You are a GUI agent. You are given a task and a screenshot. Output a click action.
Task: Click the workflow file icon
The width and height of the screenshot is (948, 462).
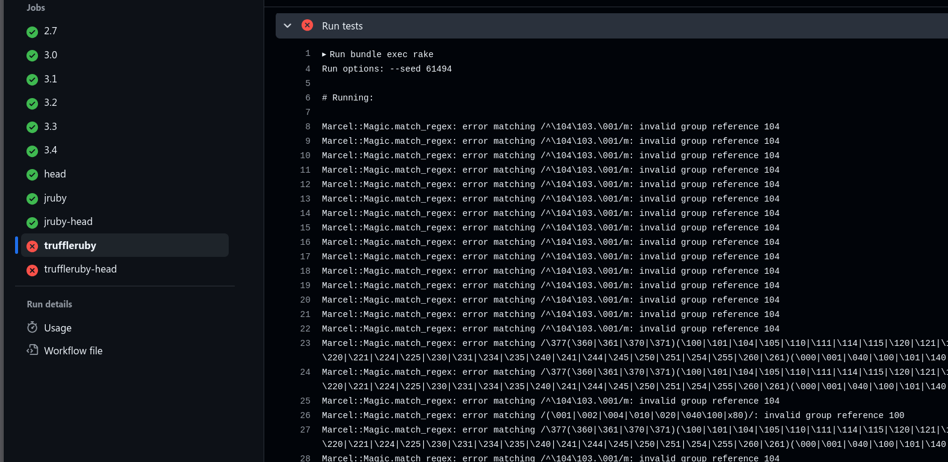[33, 350]
